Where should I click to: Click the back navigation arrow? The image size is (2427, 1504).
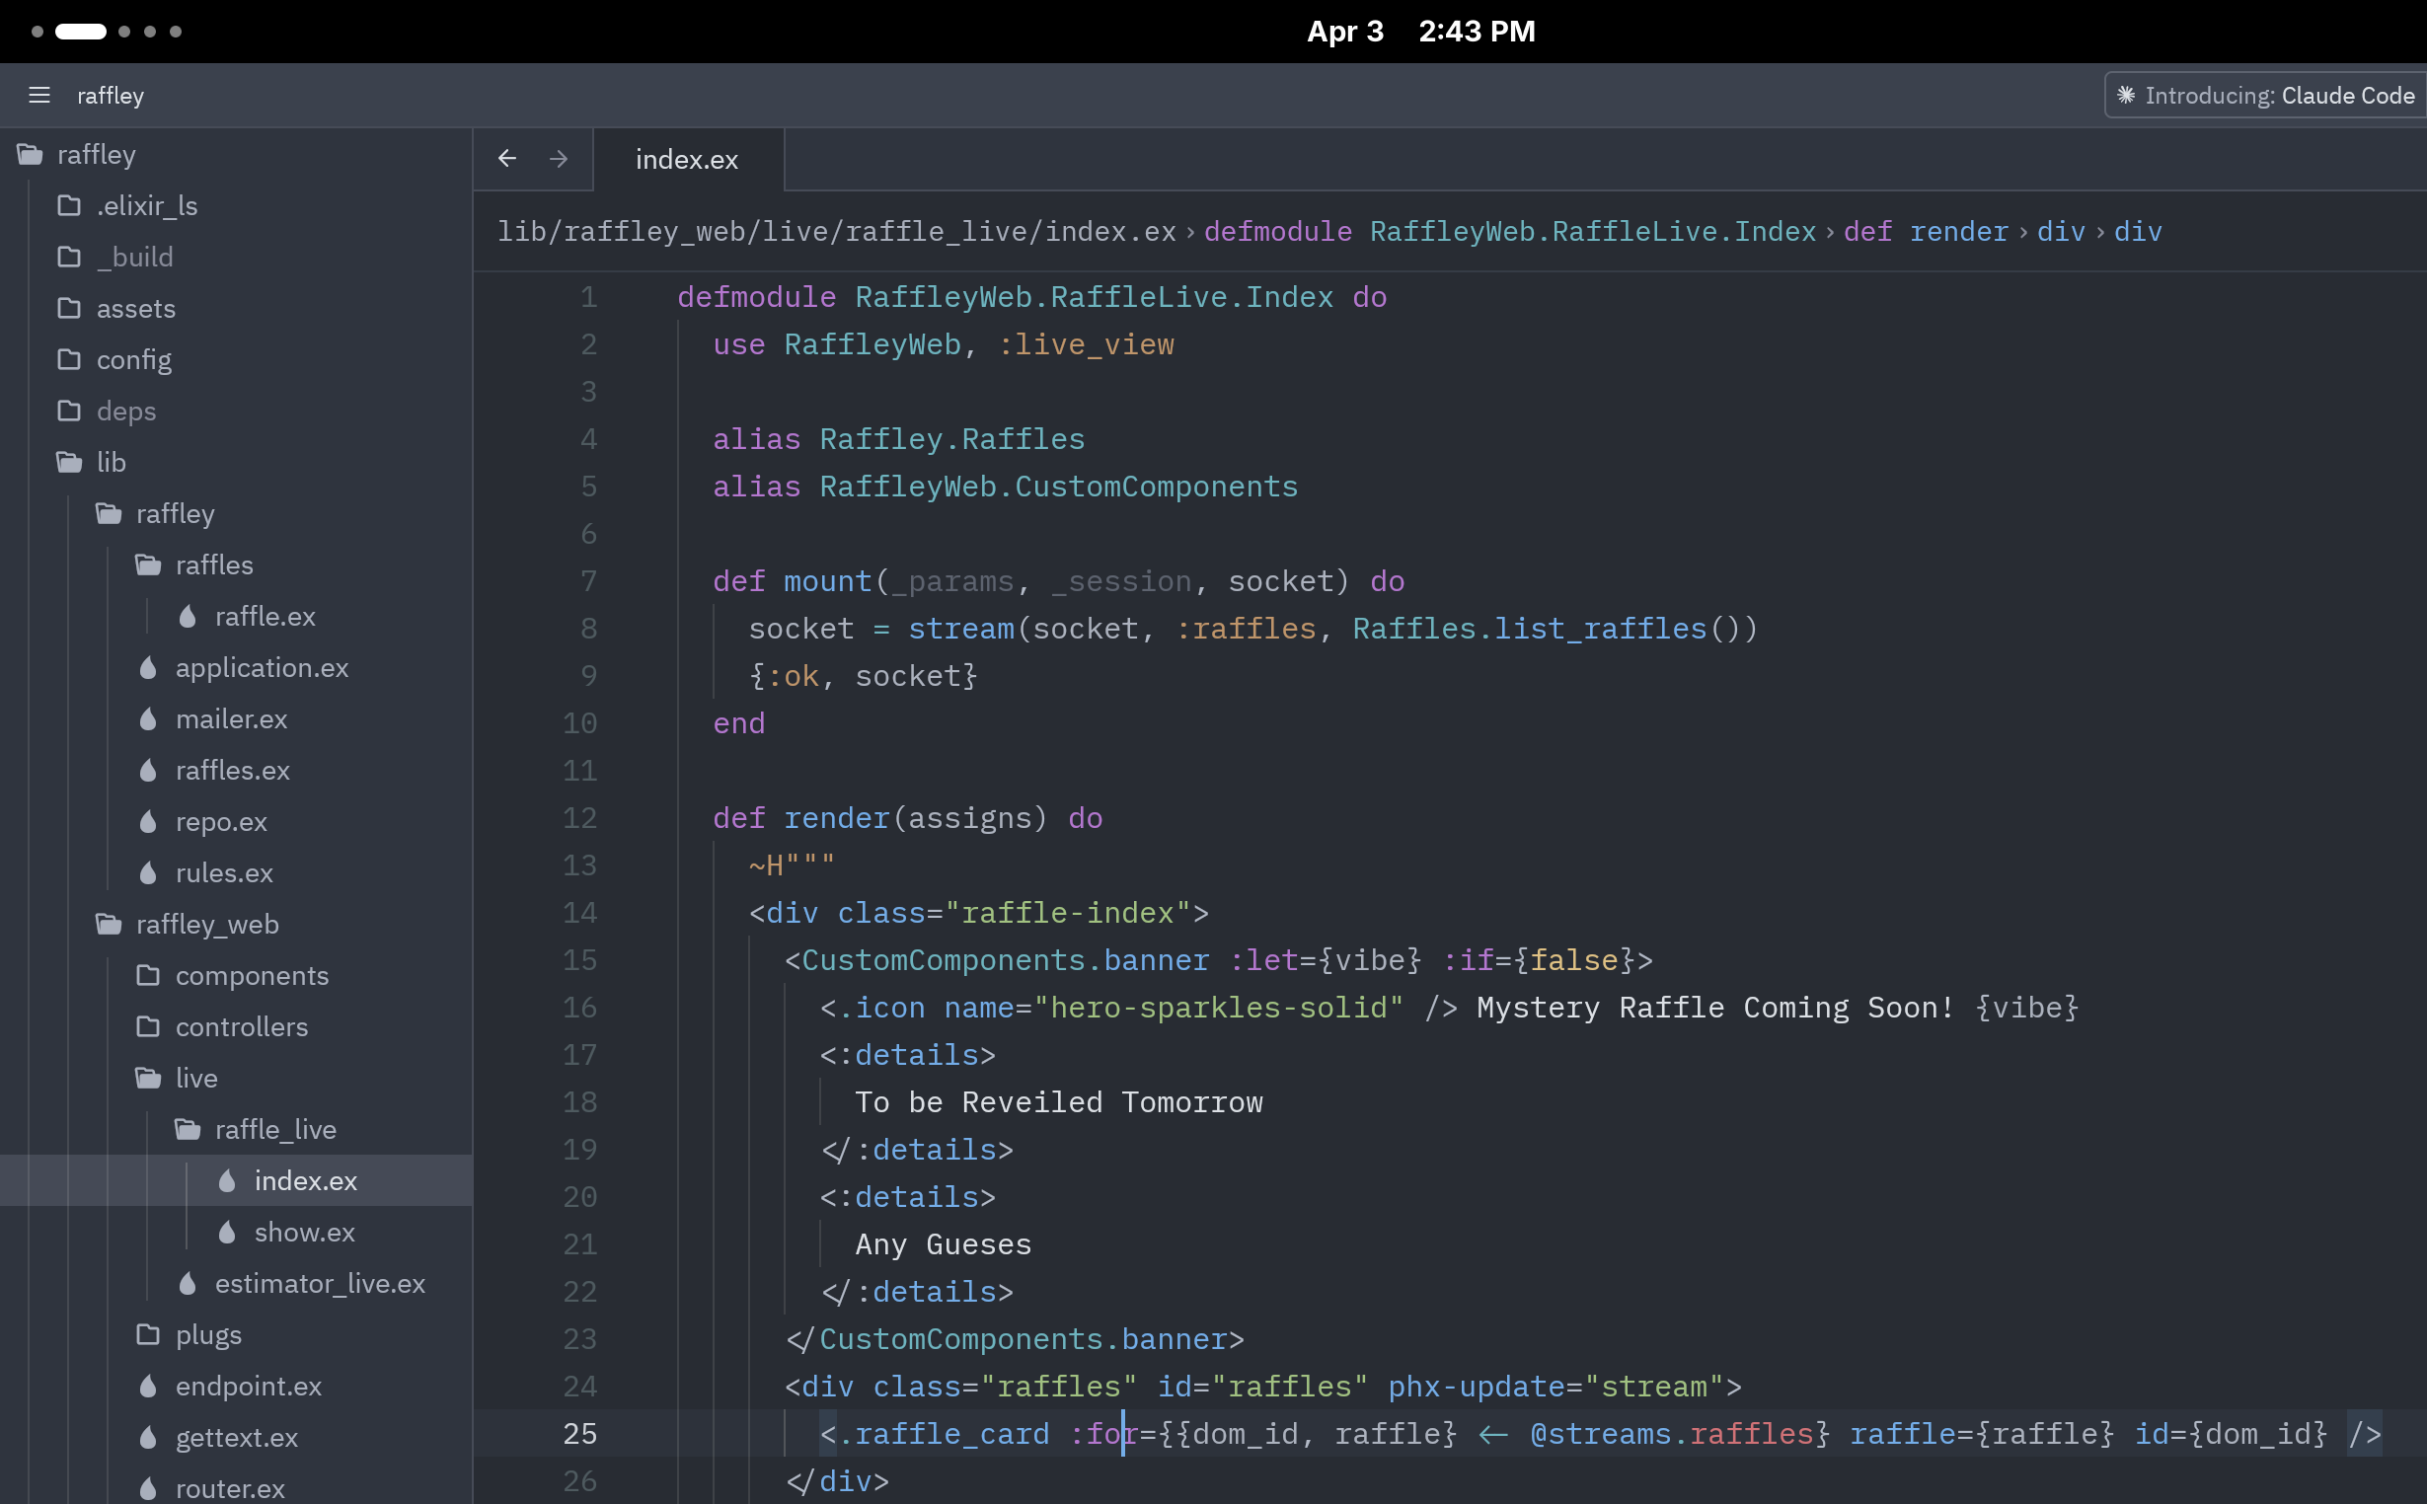(x=507, y=158)
